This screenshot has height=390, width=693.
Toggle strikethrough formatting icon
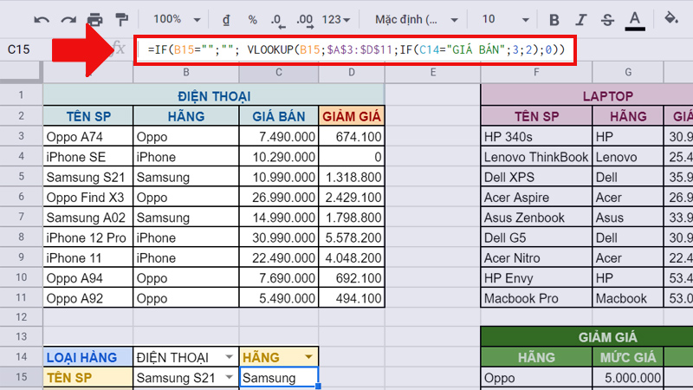coord(608,19)
